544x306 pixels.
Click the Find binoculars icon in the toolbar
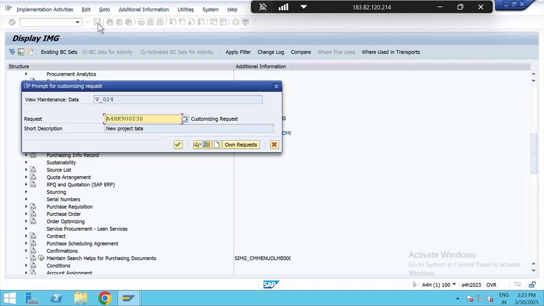coord(150,22)
